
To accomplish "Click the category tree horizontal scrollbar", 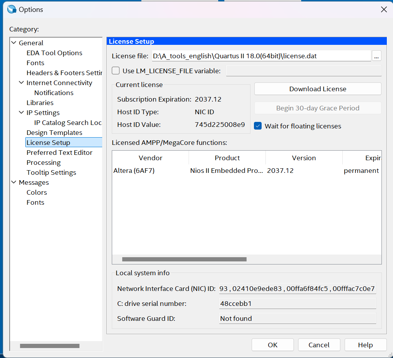I will pos(50,346).
